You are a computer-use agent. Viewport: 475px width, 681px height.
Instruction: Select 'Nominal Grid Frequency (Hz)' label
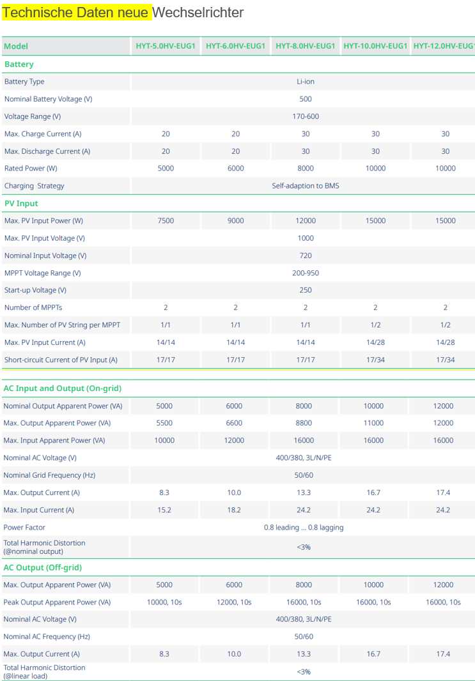click(x=49, y=475)
